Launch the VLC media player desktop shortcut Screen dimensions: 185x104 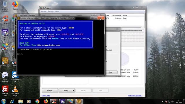(x=15, y=91)
